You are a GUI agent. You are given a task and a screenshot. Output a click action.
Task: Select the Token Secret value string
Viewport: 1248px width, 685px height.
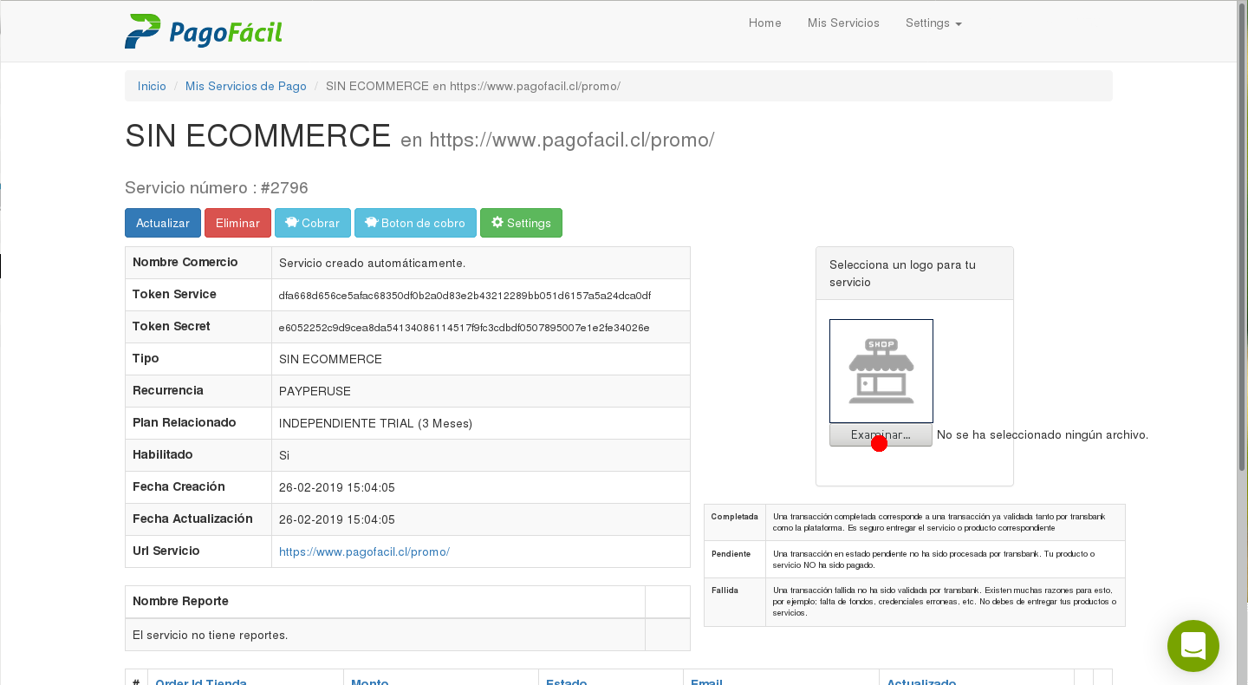tap(464, 328)
